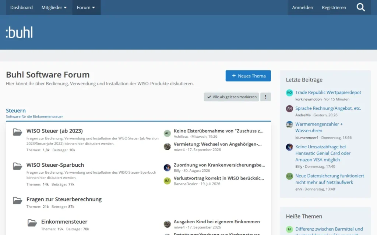Open the search magnifier icon

pyautogui.click(x=361, y=7)
